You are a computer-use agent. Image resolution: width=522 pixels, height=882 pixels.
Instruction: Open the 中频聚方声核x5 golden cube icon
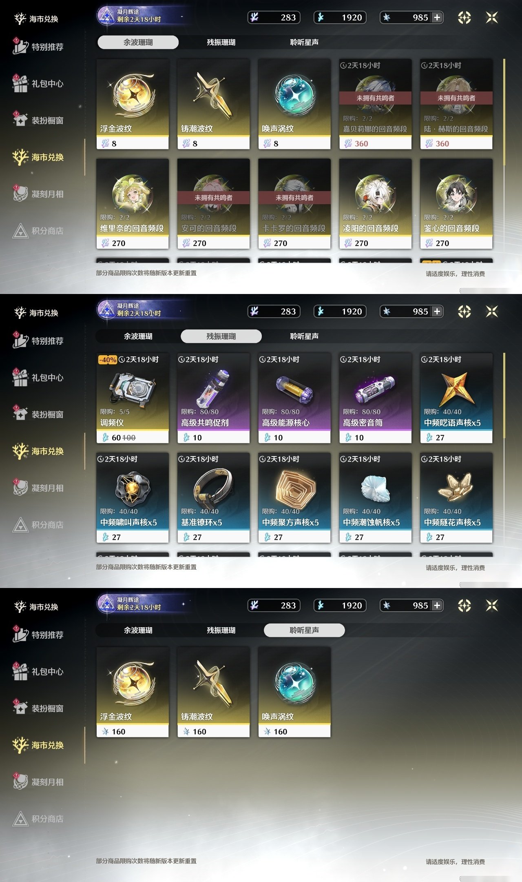click(294, 488)
